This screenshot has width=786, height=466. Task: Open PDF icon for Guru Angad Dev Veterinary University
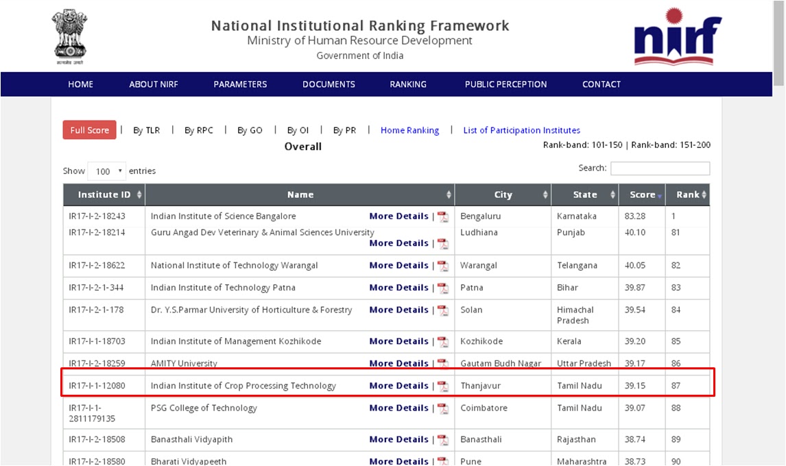[x=443, y=243]
